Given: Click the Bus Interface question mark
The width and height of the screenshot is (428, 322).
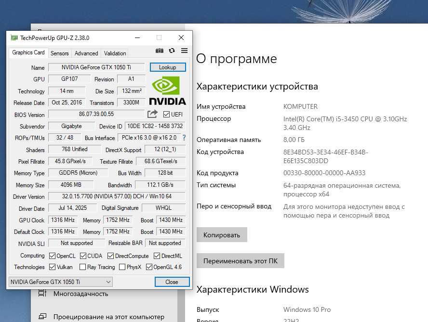Looking at the screenshot, I should tap(184, 138).
